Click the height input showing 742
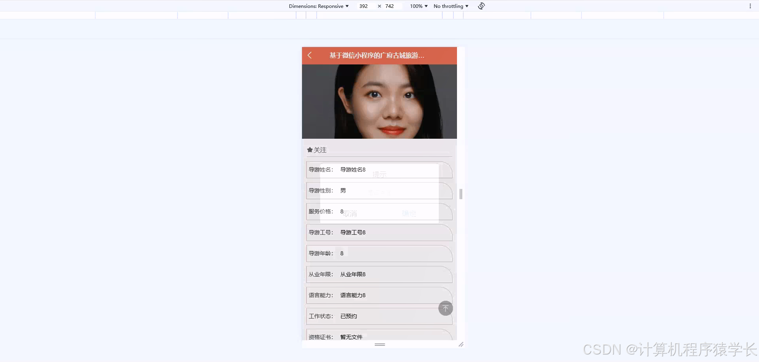Image resolution: width=759 pixels, height=362 pixels. tap(389, 6)
